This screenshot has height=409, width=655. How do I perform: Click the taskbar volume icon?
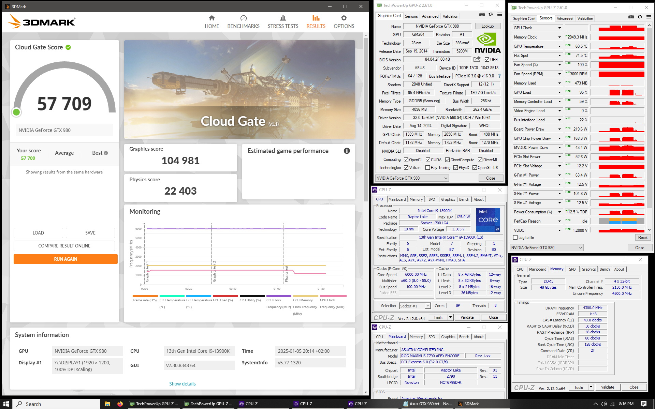click(603, 404)
